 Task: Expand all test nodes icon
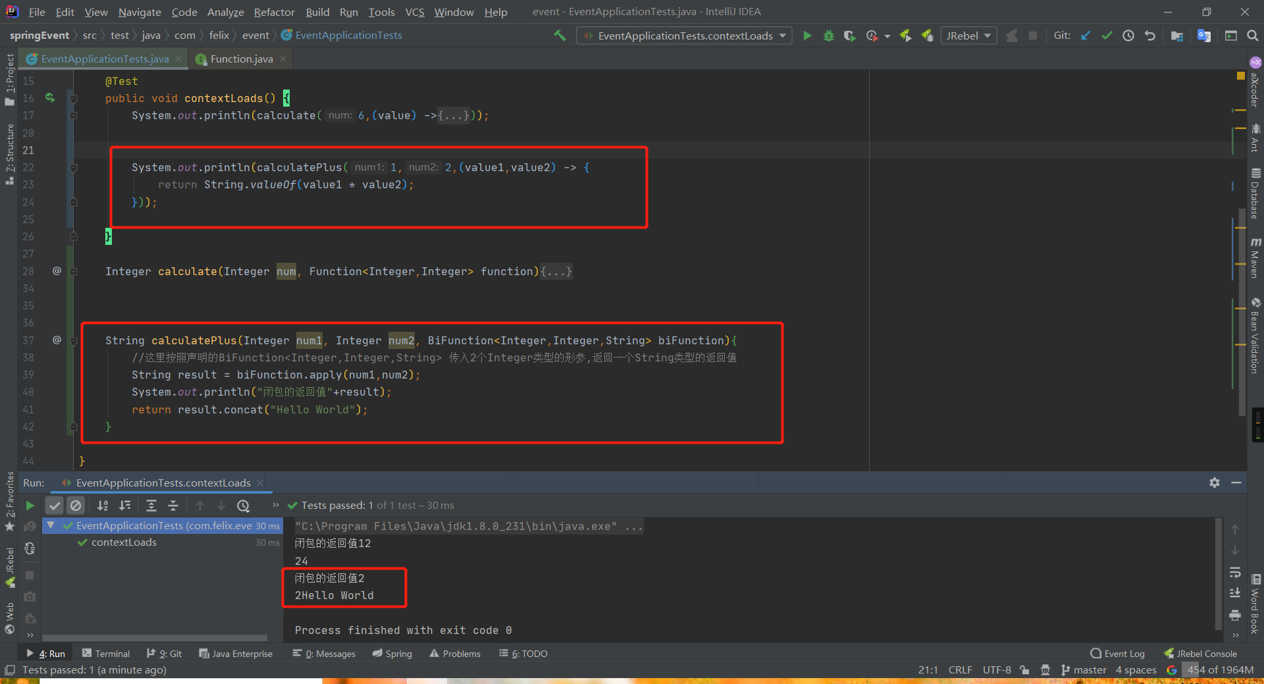(x=151, y=506)
